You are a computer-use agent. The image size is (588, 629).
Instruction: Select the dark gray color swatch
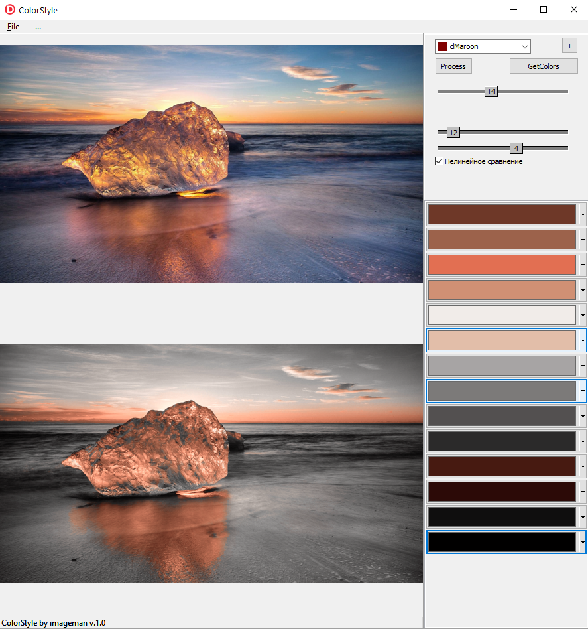(502, 416)
